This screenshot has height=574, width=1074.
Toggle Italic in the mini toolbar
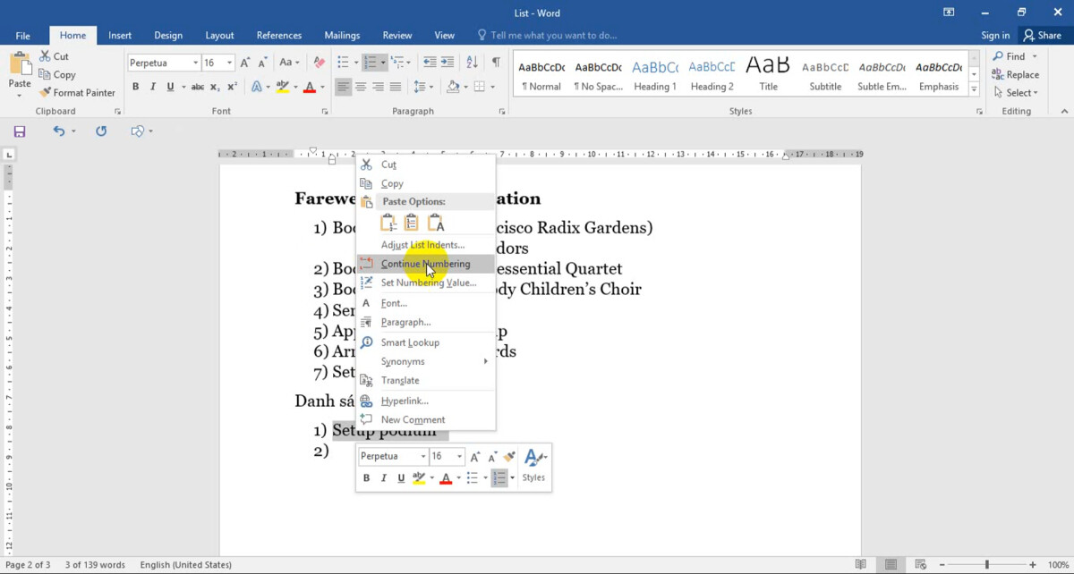383,478
